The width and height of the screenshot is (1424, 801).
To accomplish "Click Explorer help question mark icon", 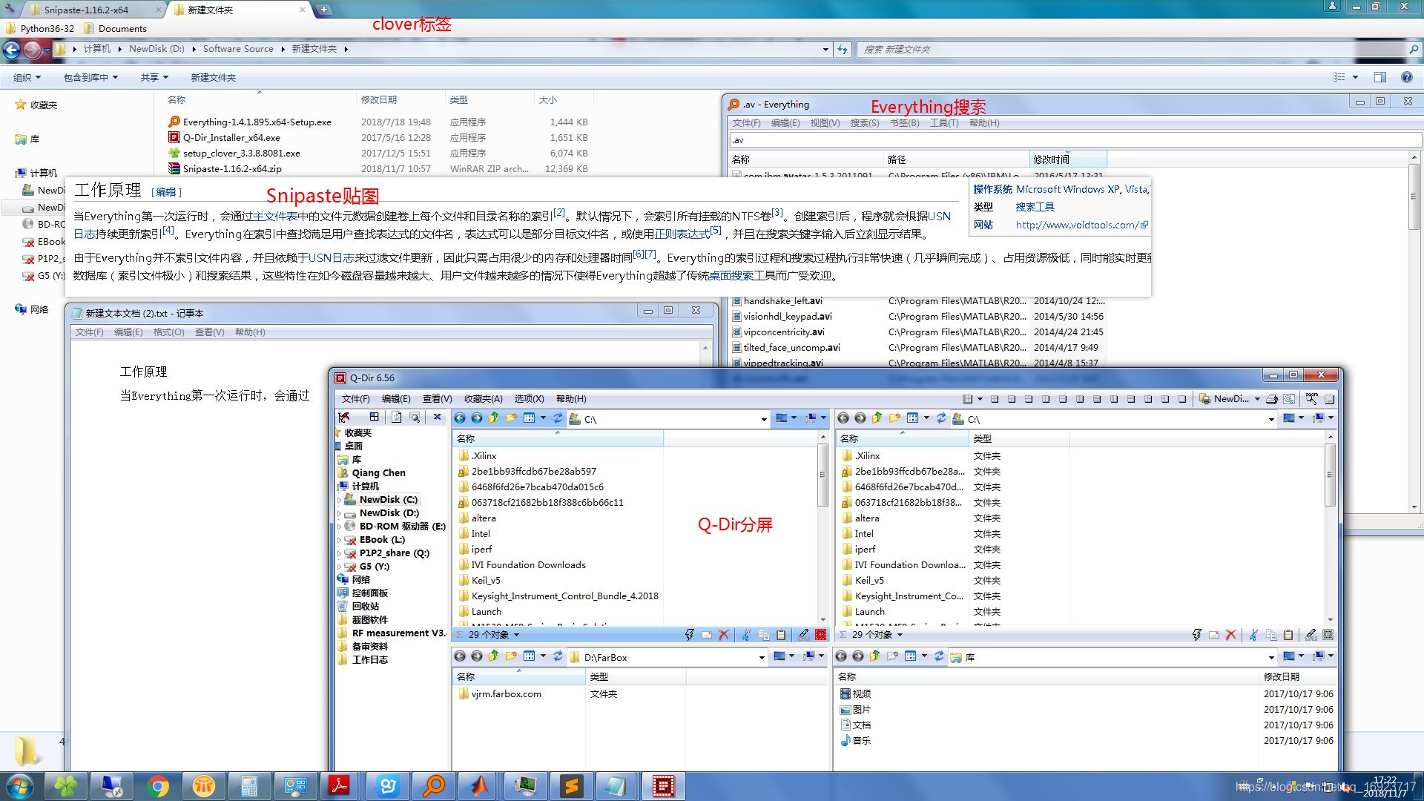I will click(x=1406, y=77).
